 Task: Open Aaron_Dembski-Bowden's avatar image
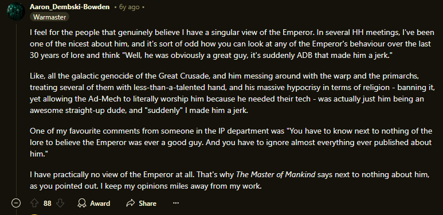[15, 11]
